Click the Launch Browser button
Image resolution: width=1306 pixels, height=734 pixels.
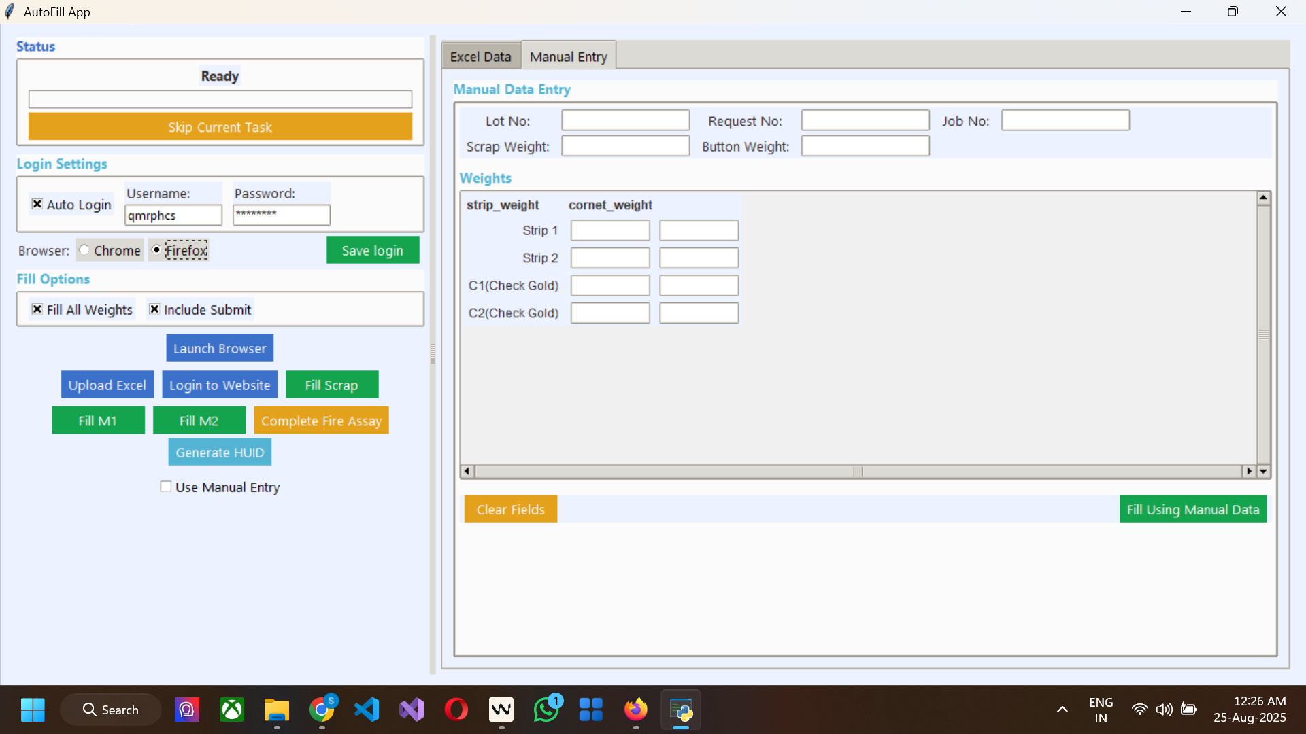pos(219,347)
